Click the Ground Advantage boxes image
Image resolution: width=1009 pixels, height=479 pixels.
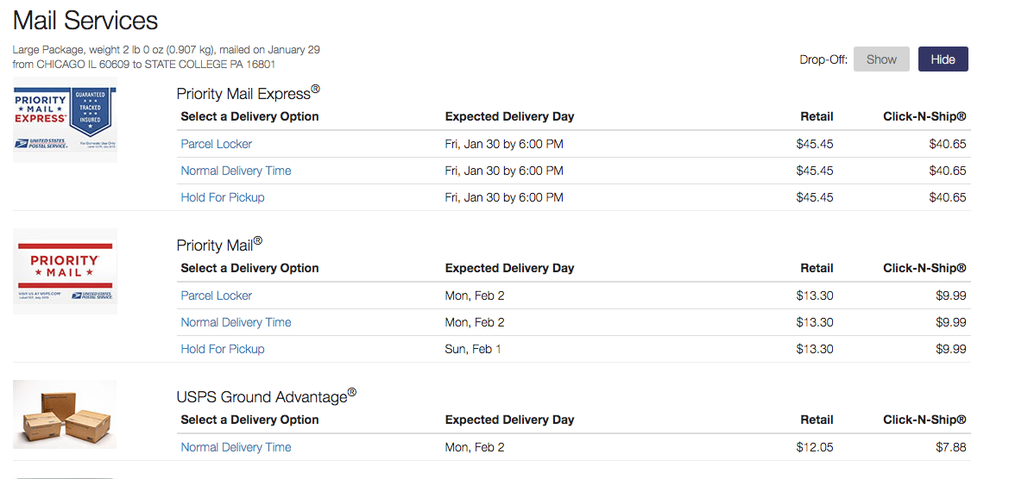[65, 415]
